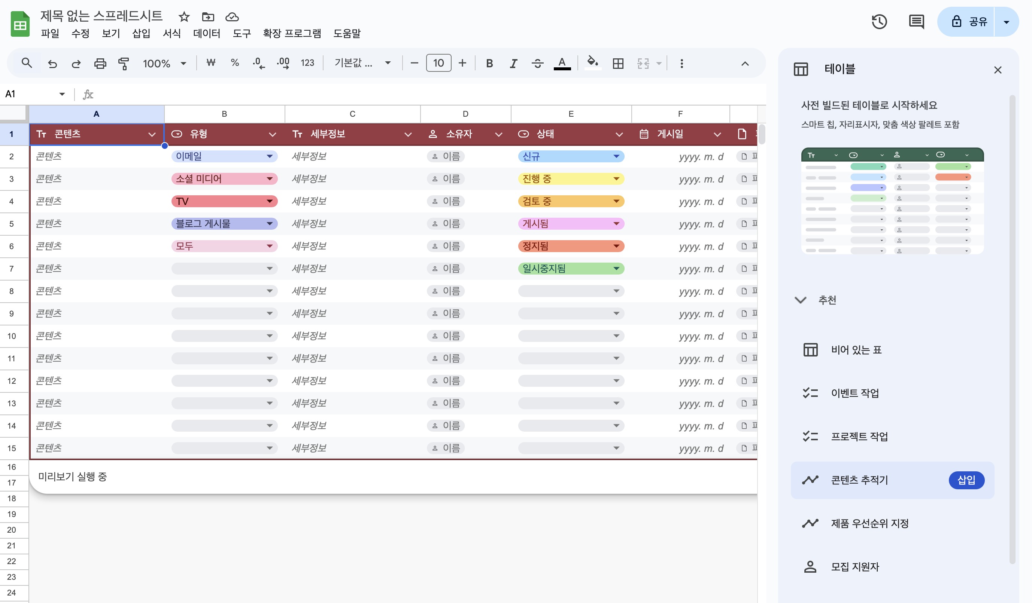Toggle bold formatting

[x=489, y=64]
